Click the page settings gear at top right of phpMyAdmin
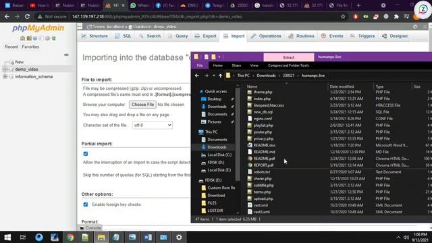This screenshot has width=432, height=243. coord(415,27)
